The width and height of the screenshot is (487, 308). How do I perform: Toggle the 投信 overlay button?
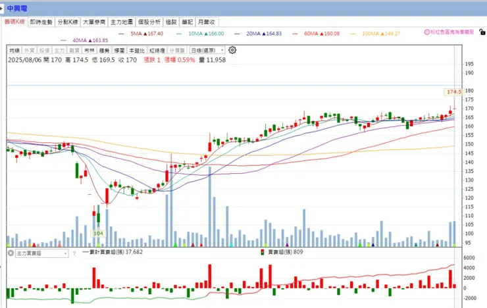coord(44,50)
